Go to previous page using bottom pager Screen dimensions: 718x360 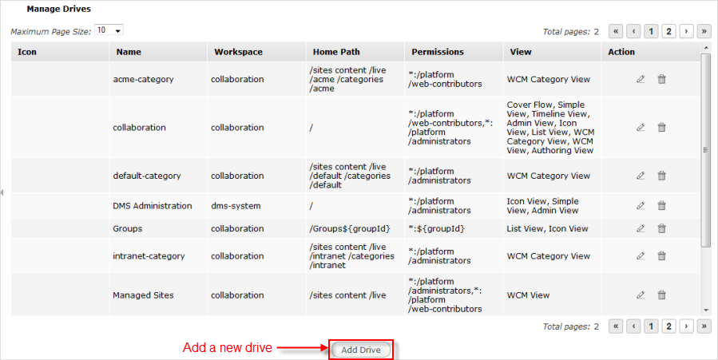click(633, 326)
